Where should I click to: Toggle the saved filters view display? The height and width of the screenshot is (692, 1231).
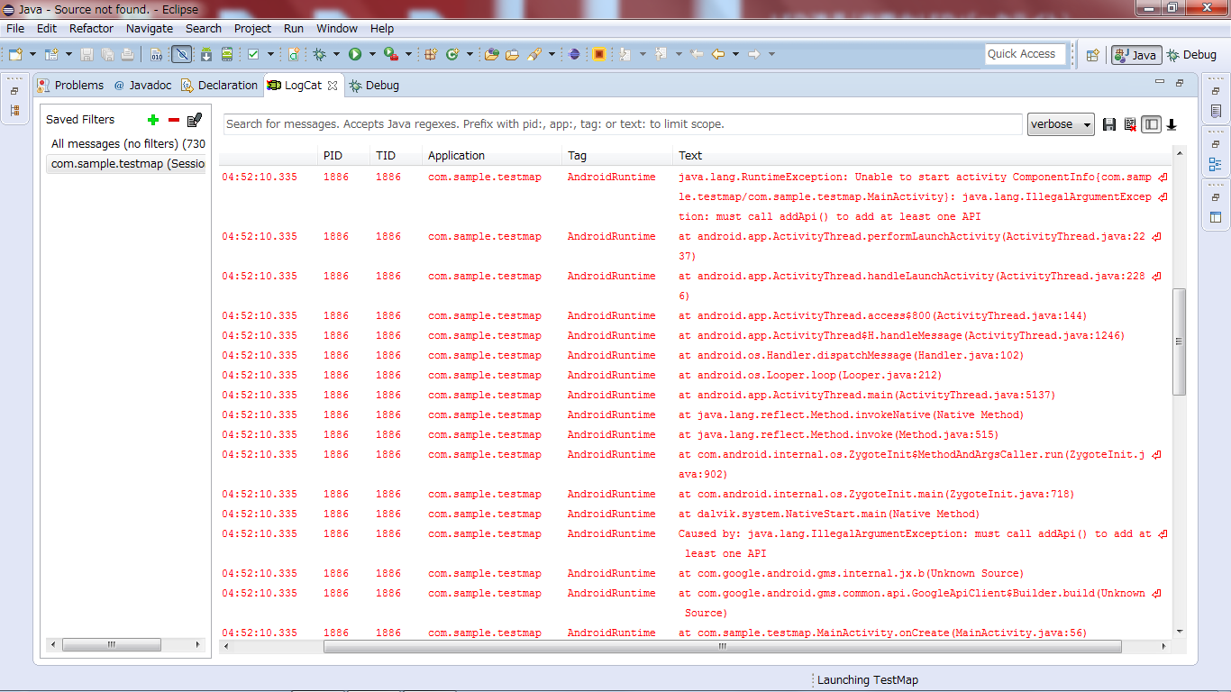coord(1151,124)
